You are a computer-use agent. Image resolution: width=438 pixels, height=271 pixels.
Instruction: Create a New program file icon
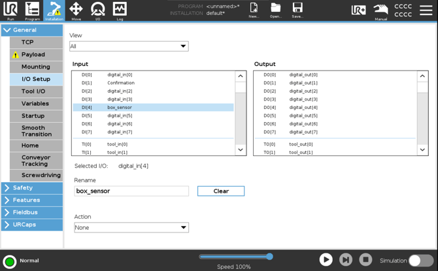tap(254, 10)
